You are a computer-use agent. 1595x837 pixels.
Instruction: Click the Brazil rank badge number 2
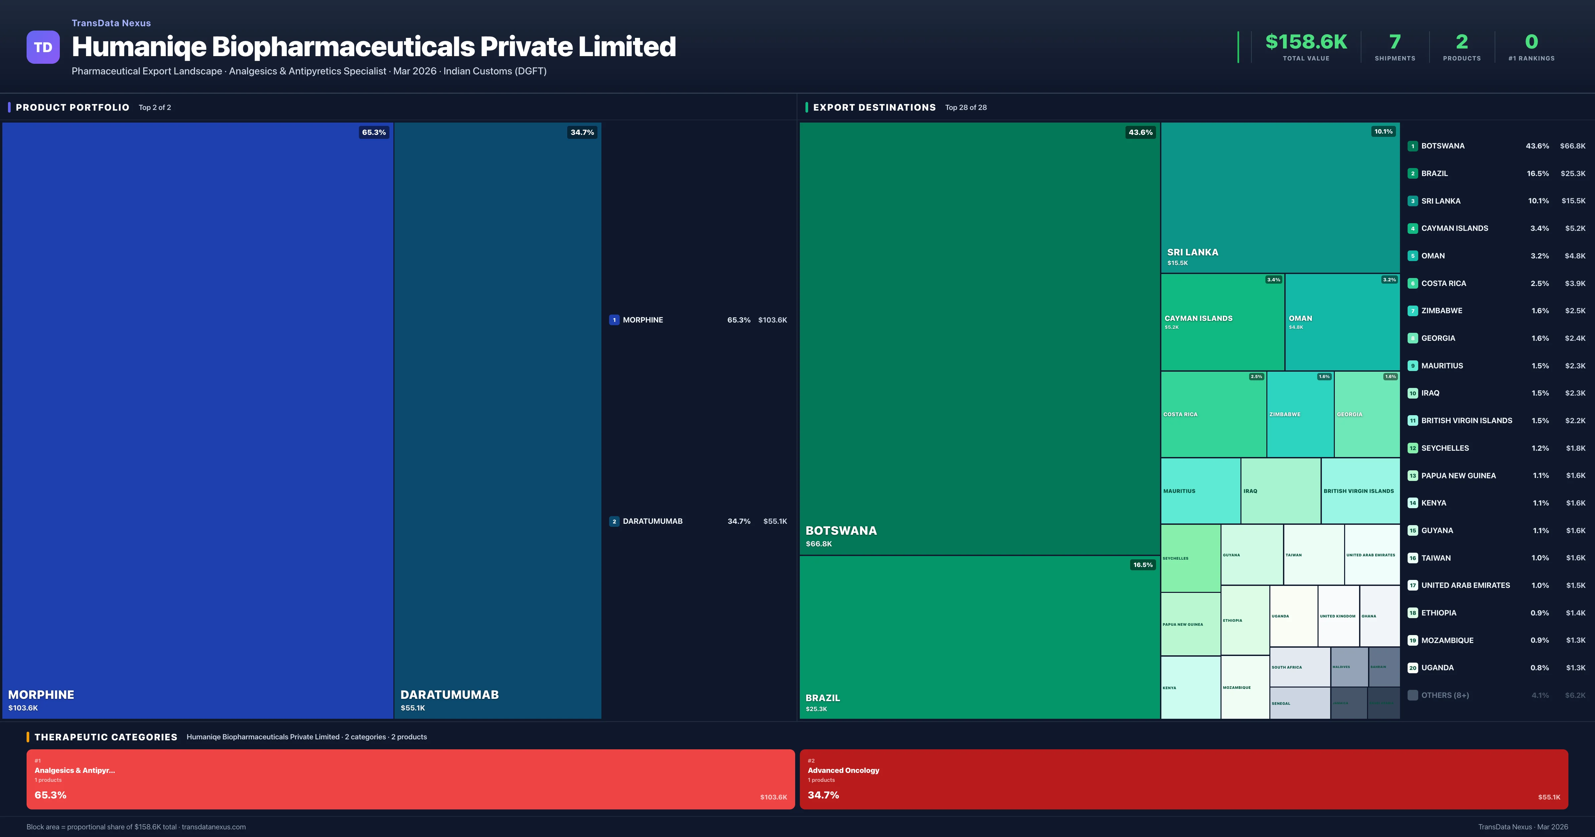[x=1414, y=173]
